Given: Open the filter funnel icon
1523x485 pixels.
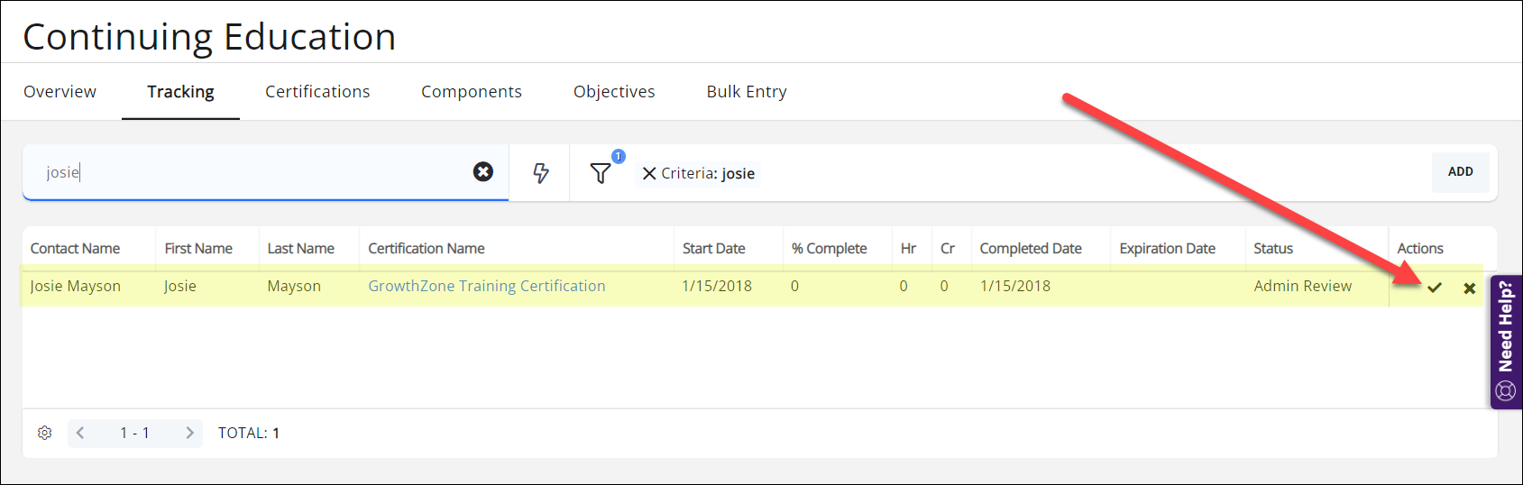Looking at the screenshot, I should 601,173.
